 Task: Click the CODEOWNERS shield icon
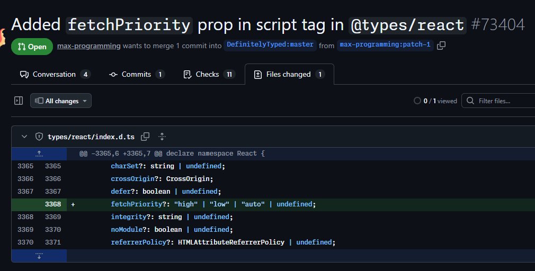click(39, 137)
